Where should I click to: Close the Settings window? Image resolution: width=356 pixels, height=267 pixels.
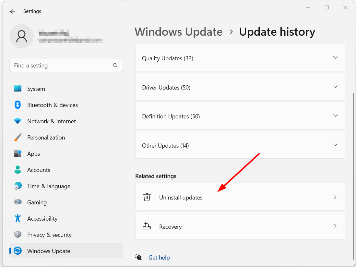[345, 7]
